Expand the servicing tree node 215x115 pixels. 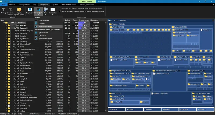tap(6, 33)
